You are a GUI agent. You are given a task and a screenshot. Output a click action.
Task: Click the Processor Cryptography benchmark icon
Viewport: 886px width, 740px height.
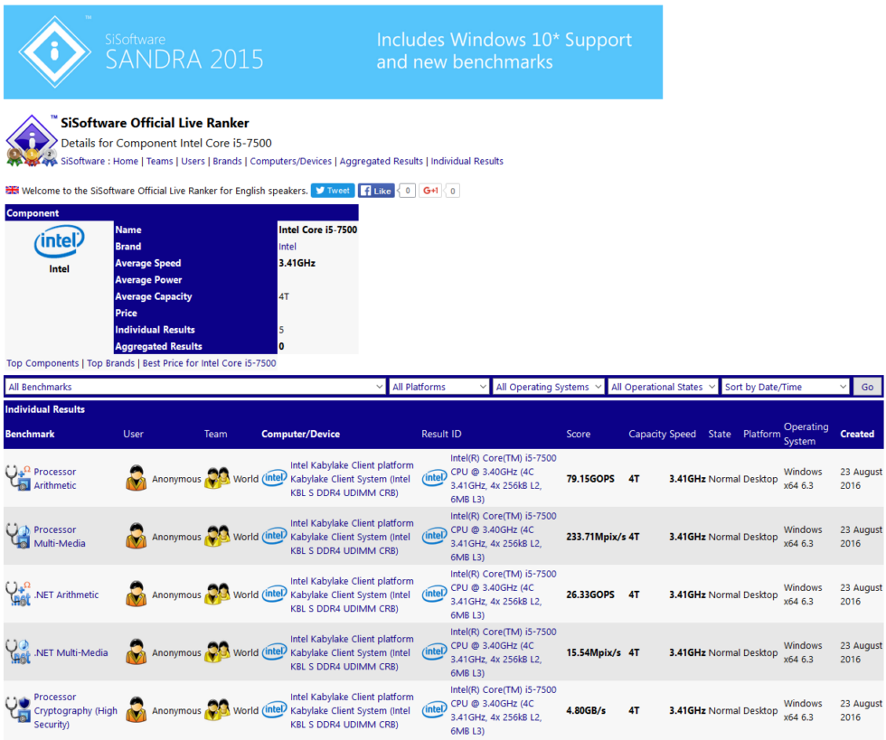tap(18, 709)
